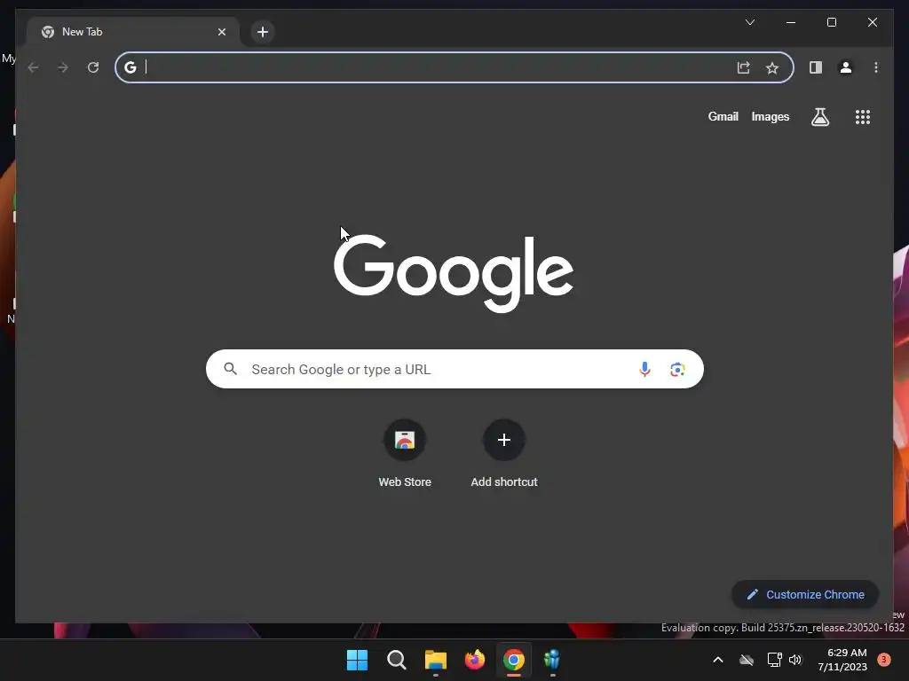Open the notification badge showing 3

pyautogui.click(x=883, y=660)
